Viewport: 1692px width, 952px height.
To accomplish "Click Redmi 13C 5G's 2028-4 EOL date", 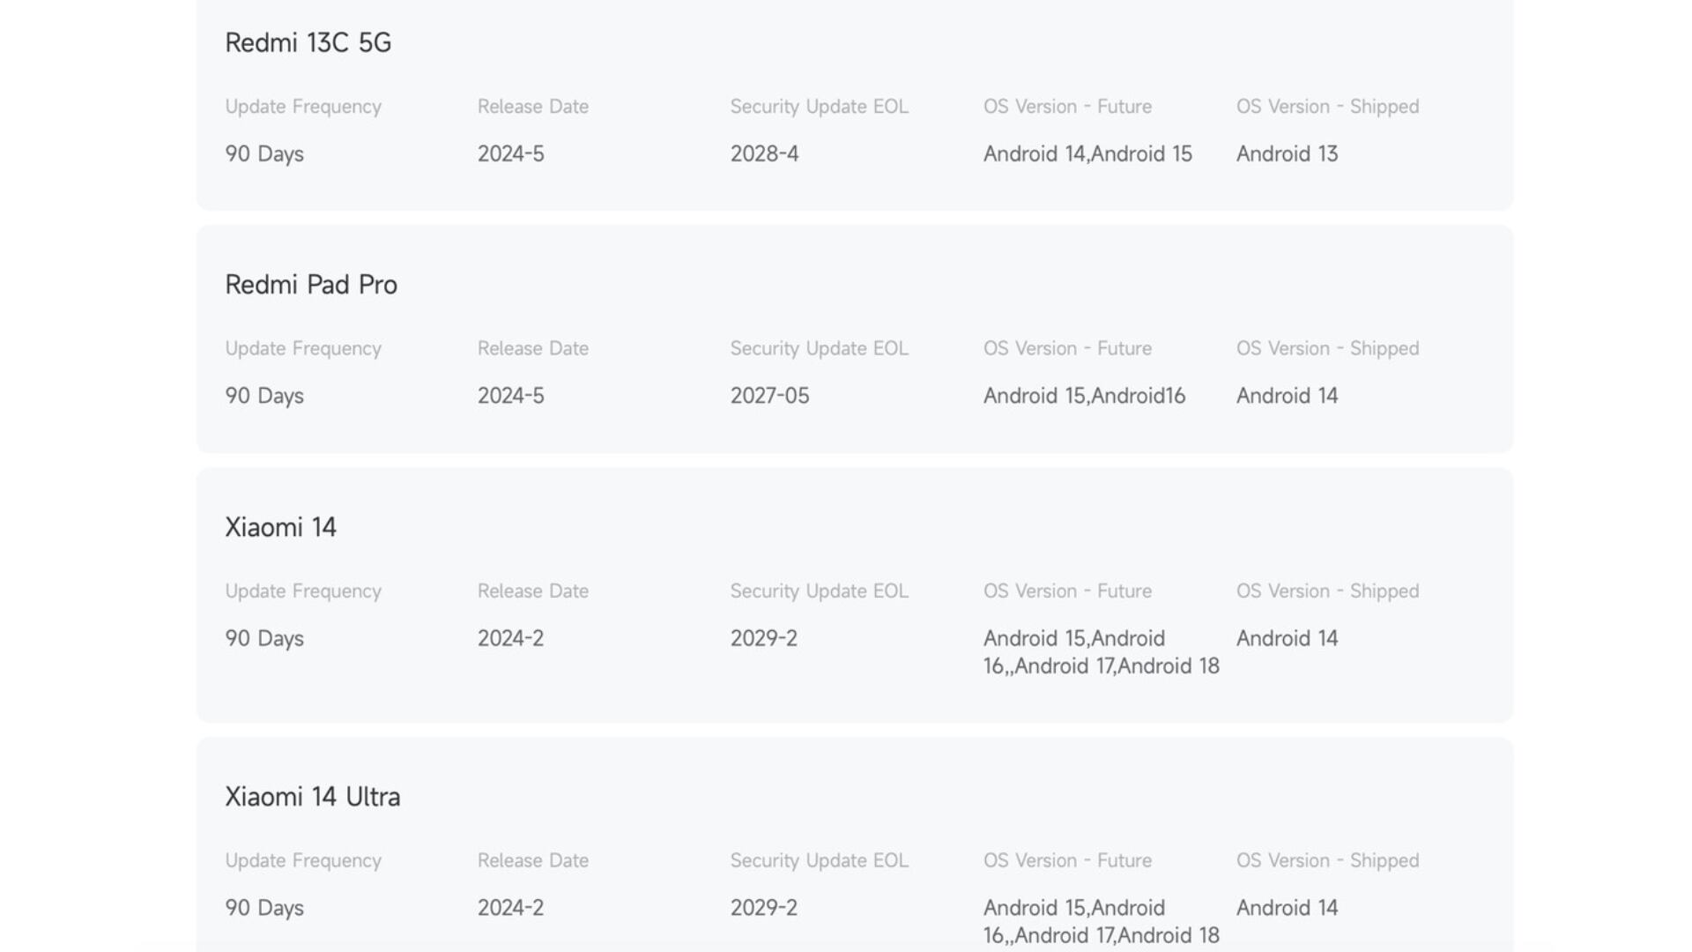I will (764, 154).
